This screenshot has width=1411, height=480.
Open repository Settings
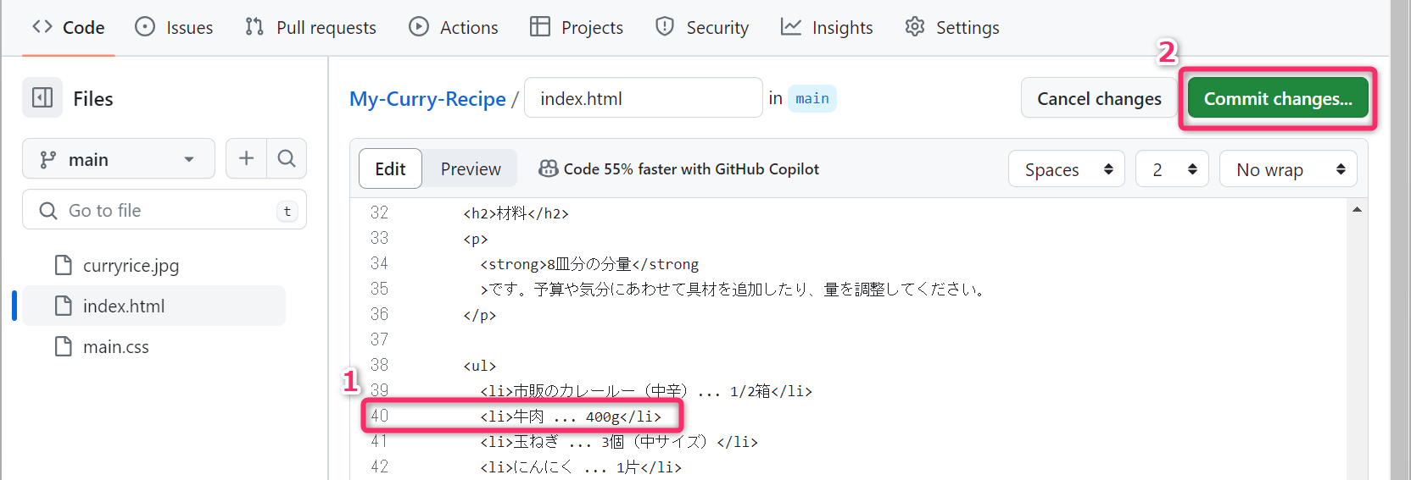tap(952, 27)
